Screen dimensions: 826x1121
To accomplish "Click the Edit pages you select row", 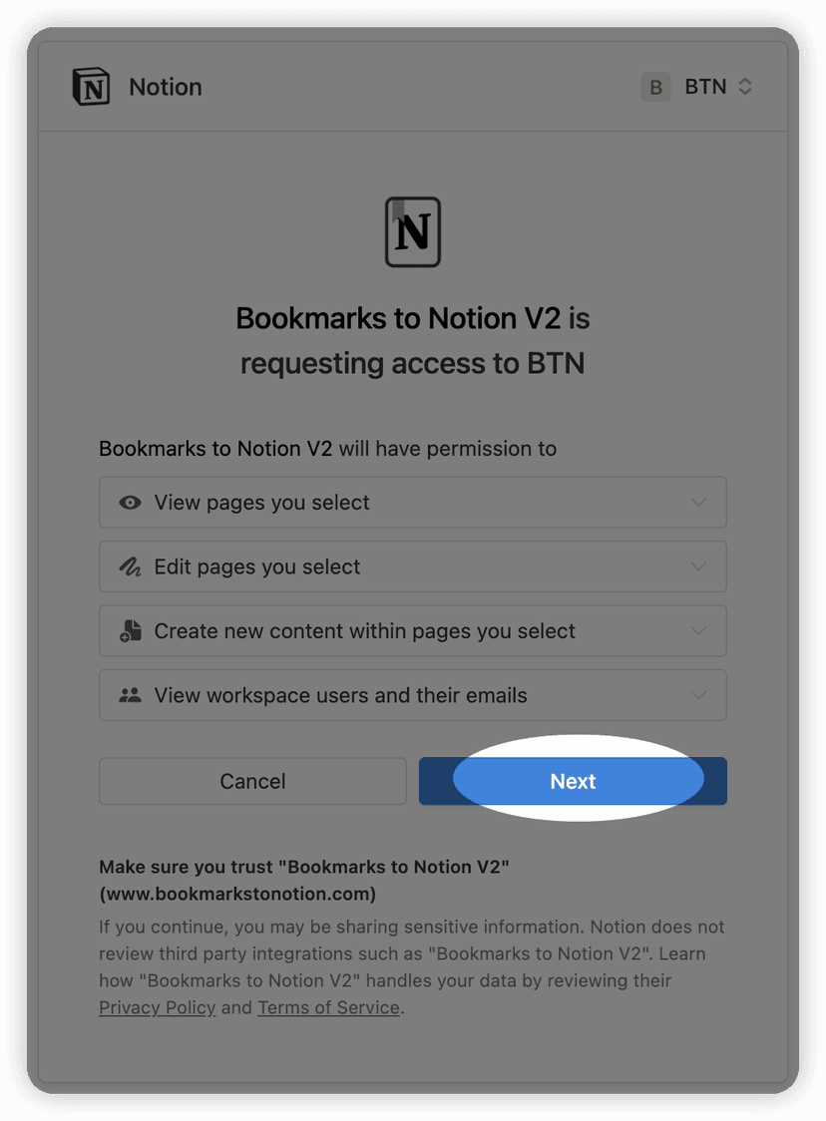I will coord(413,566).
